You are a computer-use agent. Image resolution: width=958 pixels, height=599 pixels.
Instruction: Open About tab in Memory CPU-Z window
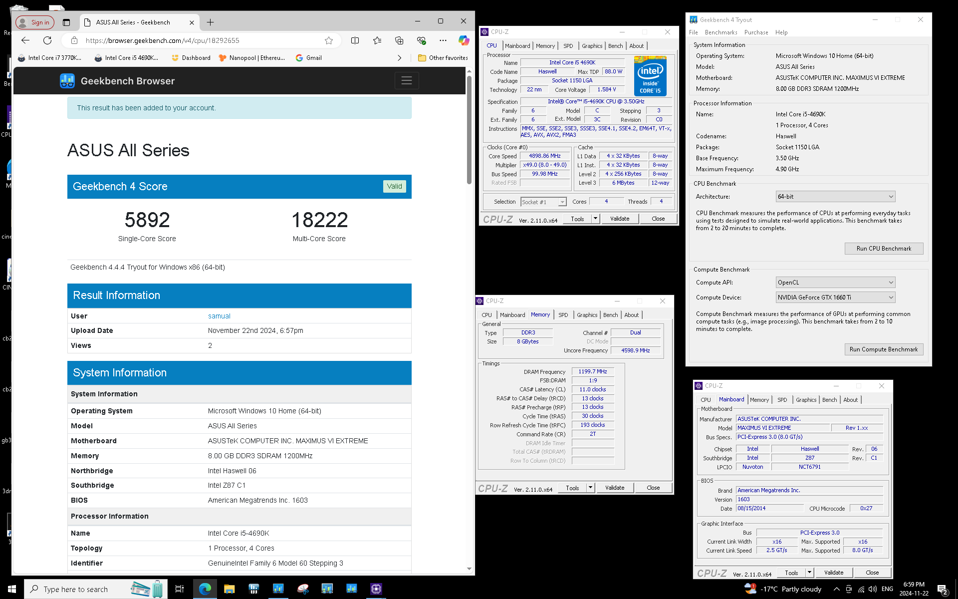[x=631, y=315]
